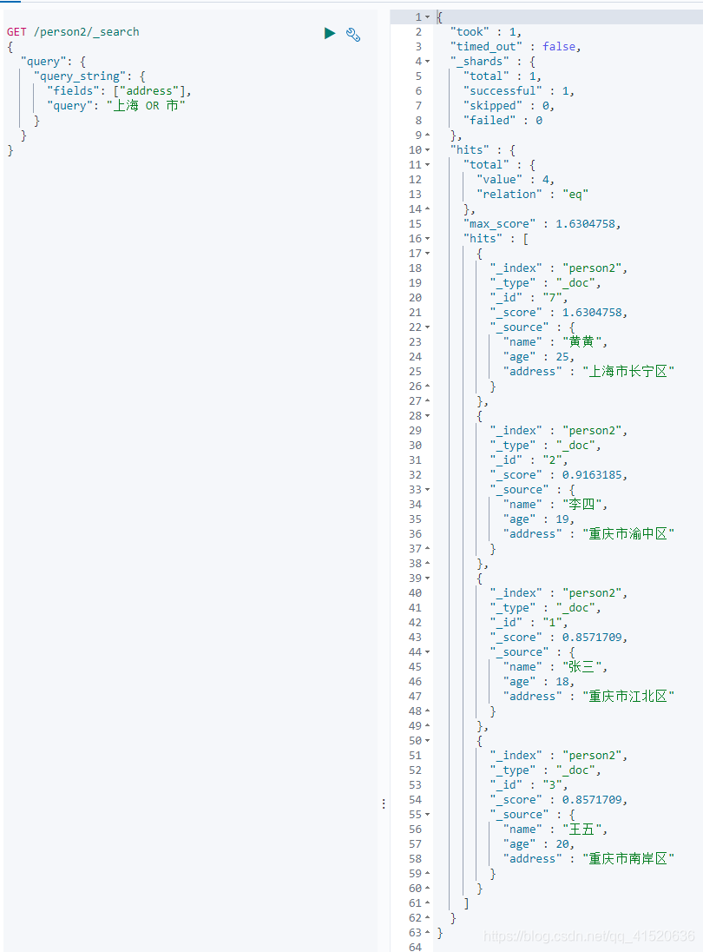Click line number 64 in the gutter
Viewport: 703px width, 952px height.
pos(416,947)
